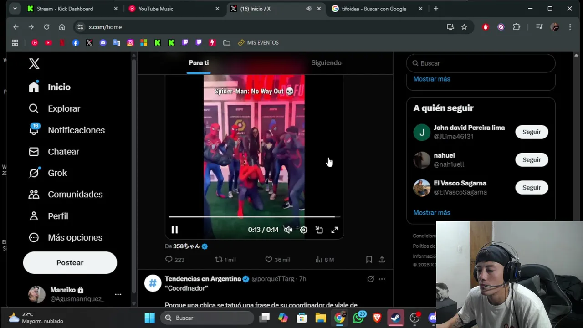Open Facebook bookmark in bookmarks bar
Viewport: 583px width, 328px height.
(x=76, y=43)
